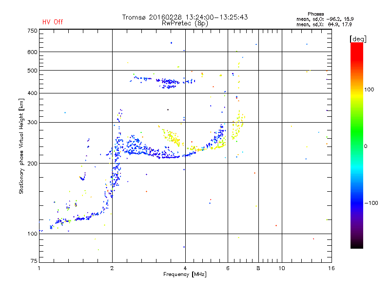
Task: Click the '500' height axis label
Action: [32, 71]
